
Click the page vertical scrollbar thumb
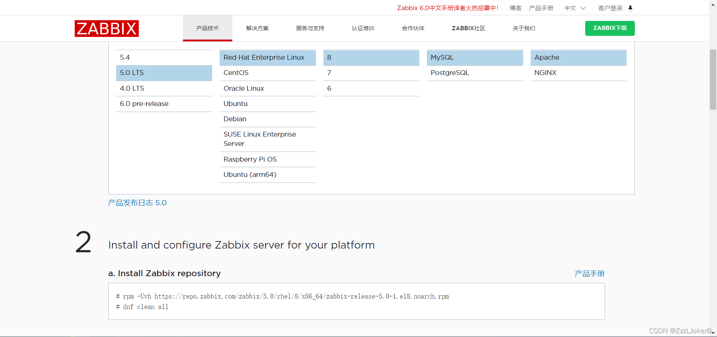click(713, 79)
